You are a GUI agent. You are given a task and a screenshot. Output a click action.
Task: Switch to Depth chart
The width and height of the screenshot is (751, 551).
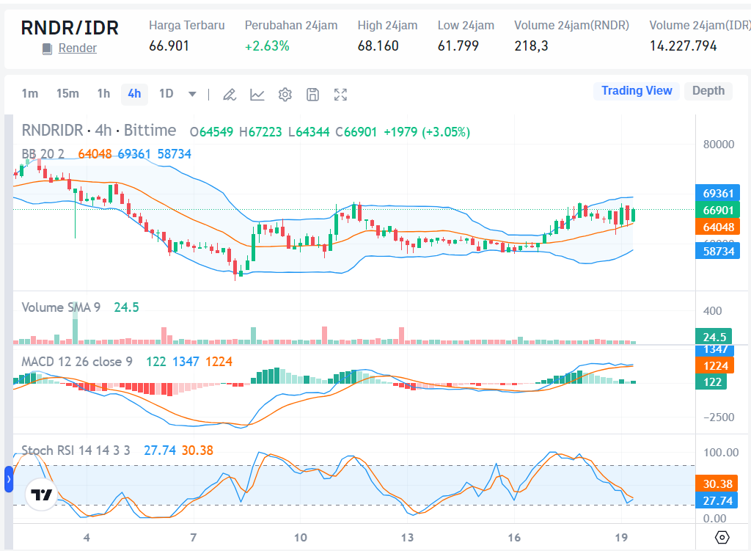point(708,90)
